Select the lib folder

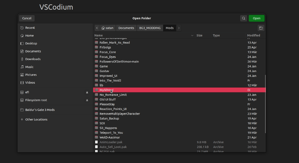179,85
